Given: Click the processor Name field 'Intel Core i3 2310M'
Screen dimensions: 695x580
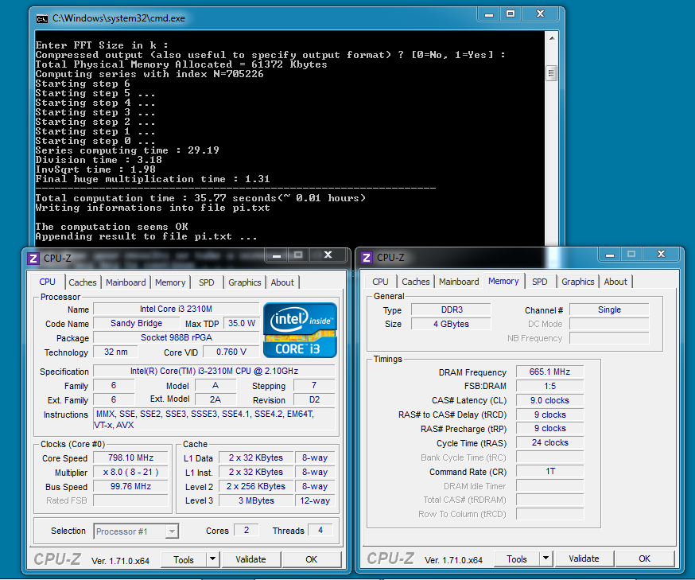Looking at the screenshot, I should tap(176, 309).
